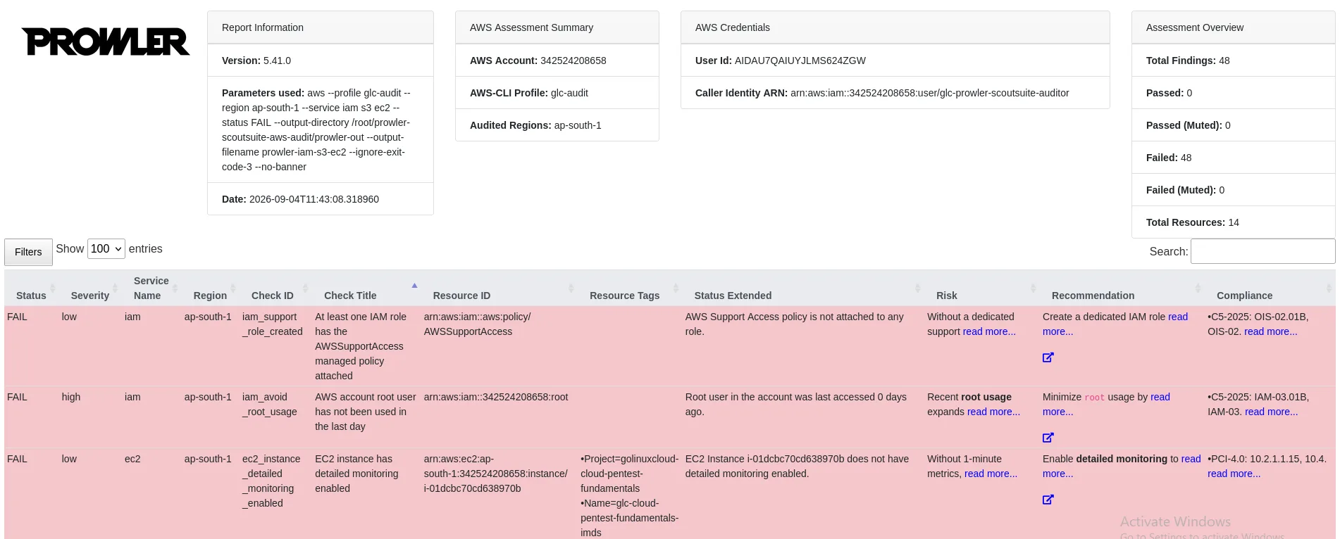Expand Risk read more in EC2 monitoring row
Viewport: 1340px width, 539px height.
coord(991,474)
